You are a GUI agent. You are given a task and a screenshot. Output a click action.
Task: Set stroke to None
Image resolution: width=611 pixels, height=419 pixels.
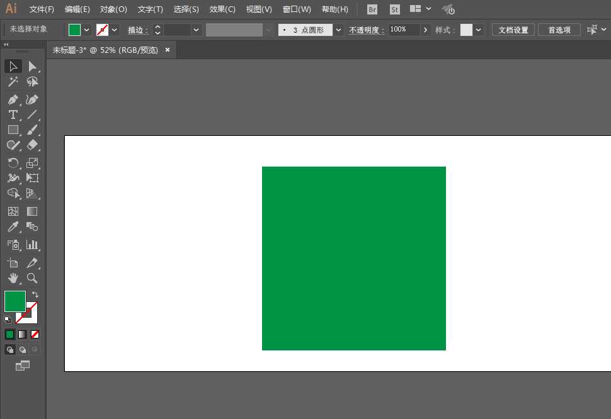(x=35, y=334)
